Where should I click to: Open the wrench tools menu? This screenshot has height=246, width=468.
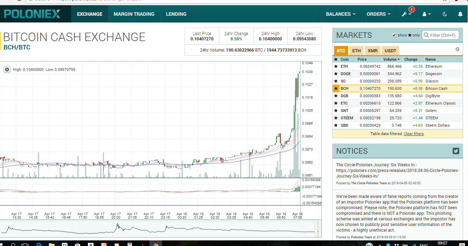pyautogui.click(x=406, y=14)
